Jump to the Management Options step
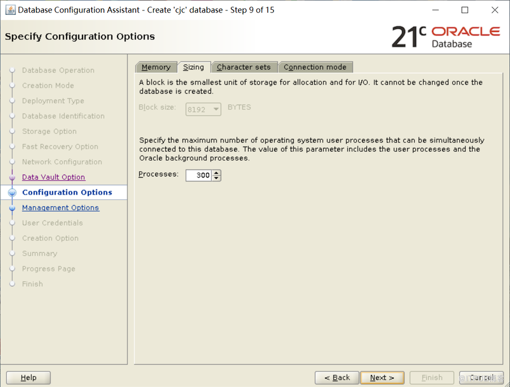The image size is (510, 387). (61, 208)
